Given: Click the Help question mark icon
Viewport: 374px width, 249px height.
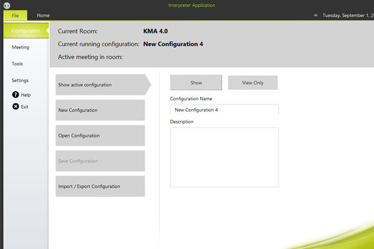Looking at the screenshot, I should tap(16, 95).
